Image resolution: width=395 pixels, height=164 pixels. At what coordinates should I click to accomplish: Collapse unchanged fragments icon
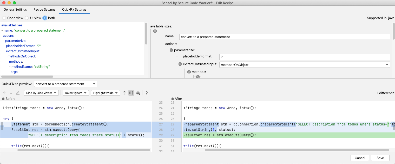124,93
